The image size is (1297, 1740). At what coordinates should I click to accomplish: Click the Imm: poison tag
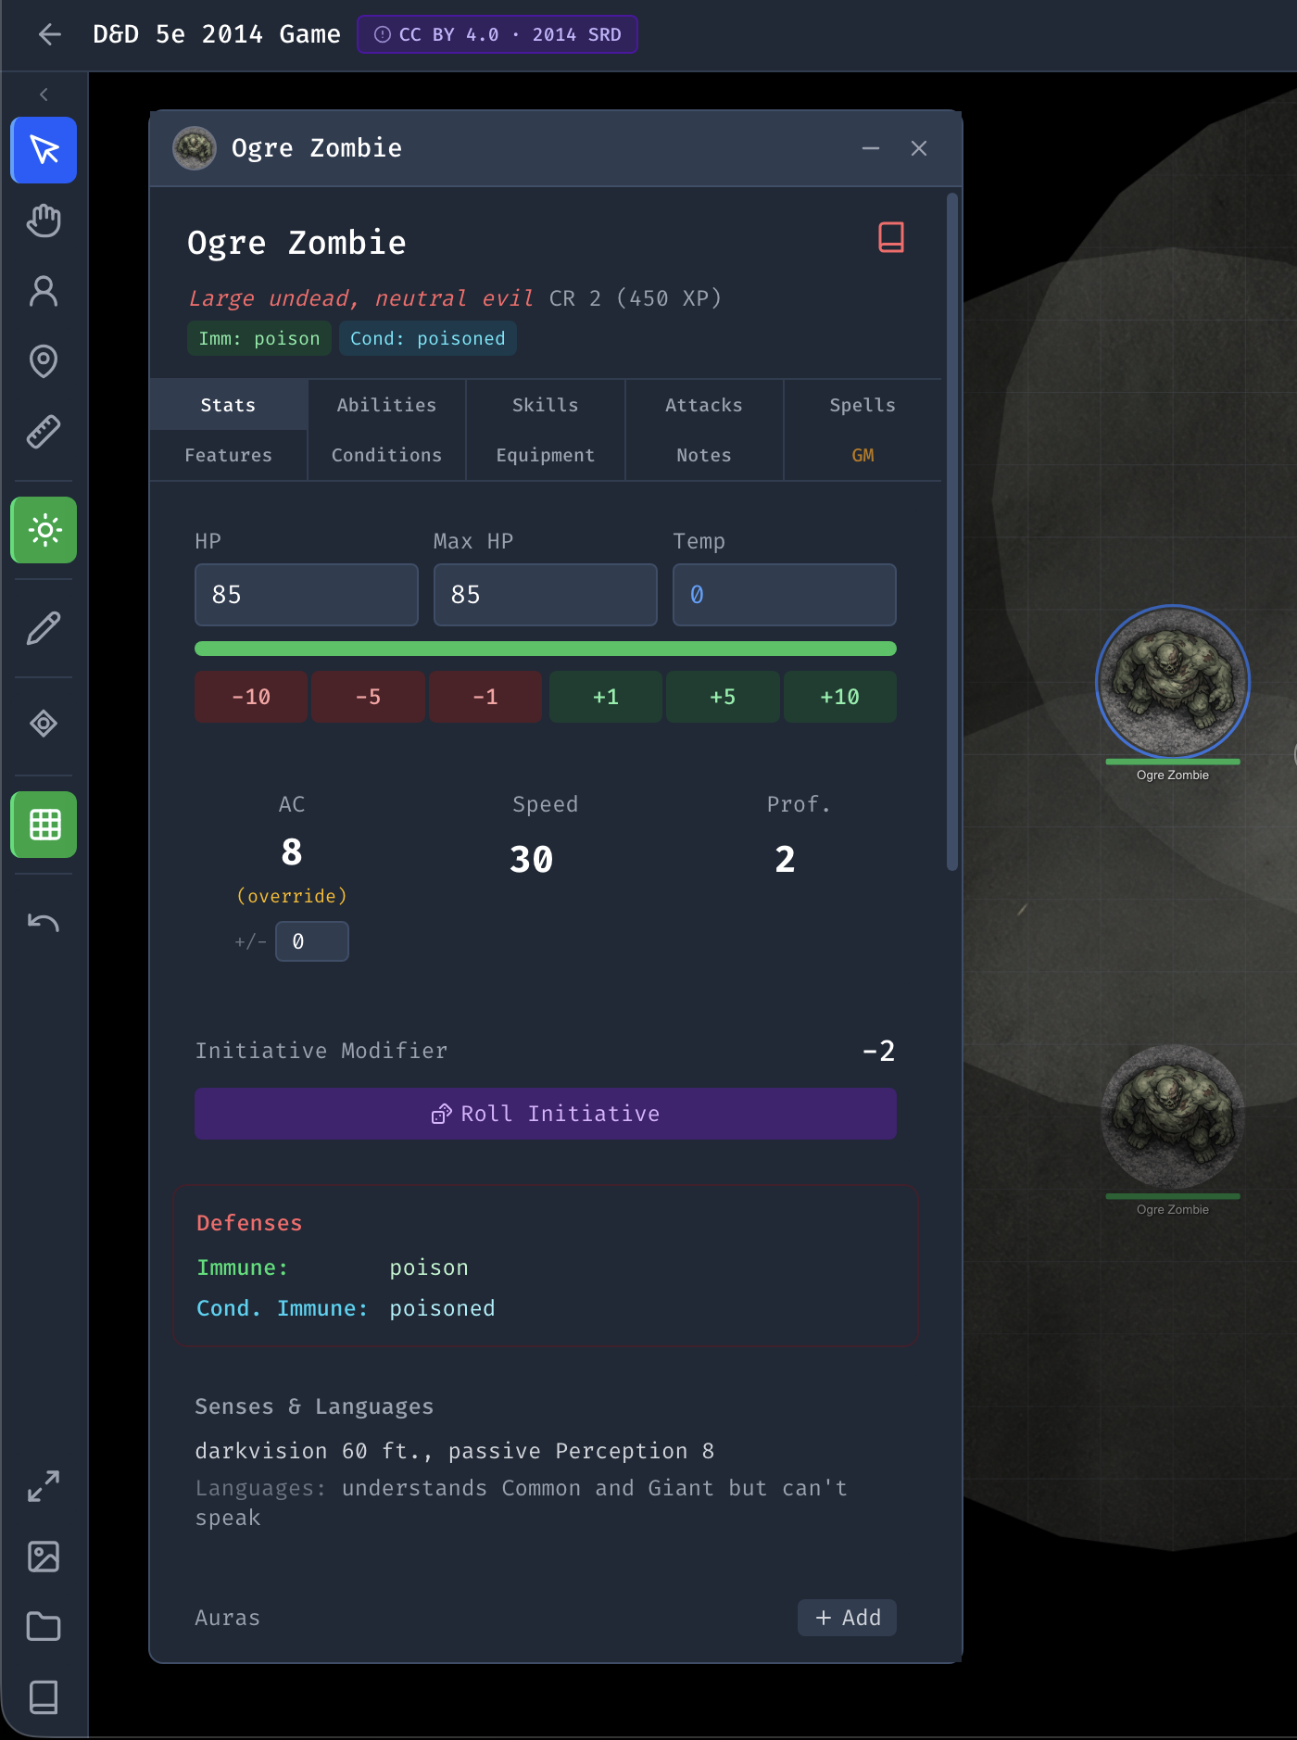(259, 338)
